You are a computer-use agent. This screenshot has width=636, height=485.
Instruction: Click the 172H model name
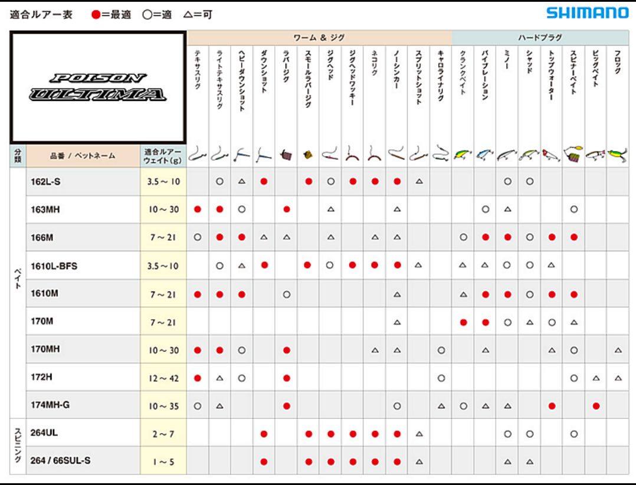(x=41, y=376)
